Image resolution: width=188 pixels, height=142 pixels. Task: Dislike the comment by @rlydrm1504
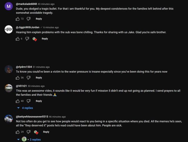click(x=28, y=78)
